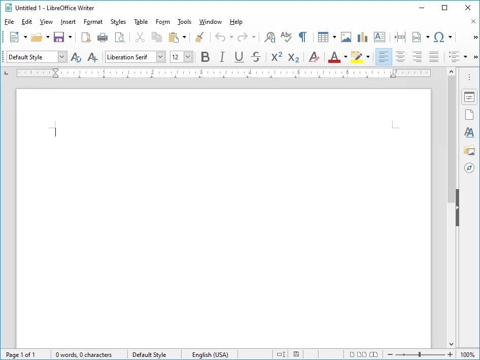Toggle Bold formatting
This screenshot has width=480, height=360.
click(x=205, y=57)
